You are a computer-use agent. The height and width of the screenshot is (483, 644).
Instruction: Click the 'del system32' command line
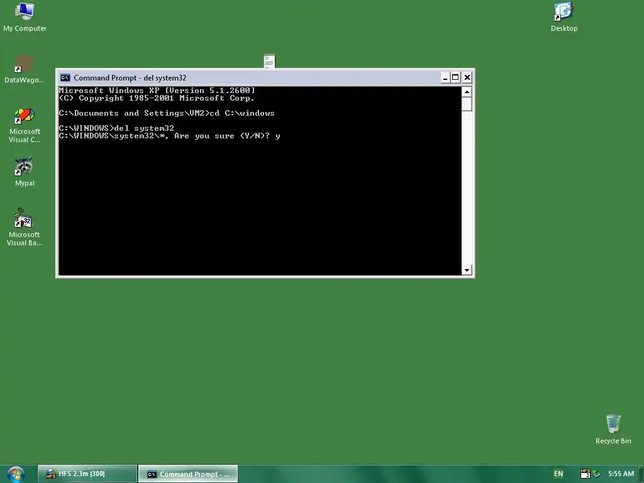(116, 128)
